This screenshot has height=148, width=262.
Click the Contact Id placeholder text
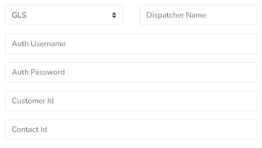tap(29, 129)
